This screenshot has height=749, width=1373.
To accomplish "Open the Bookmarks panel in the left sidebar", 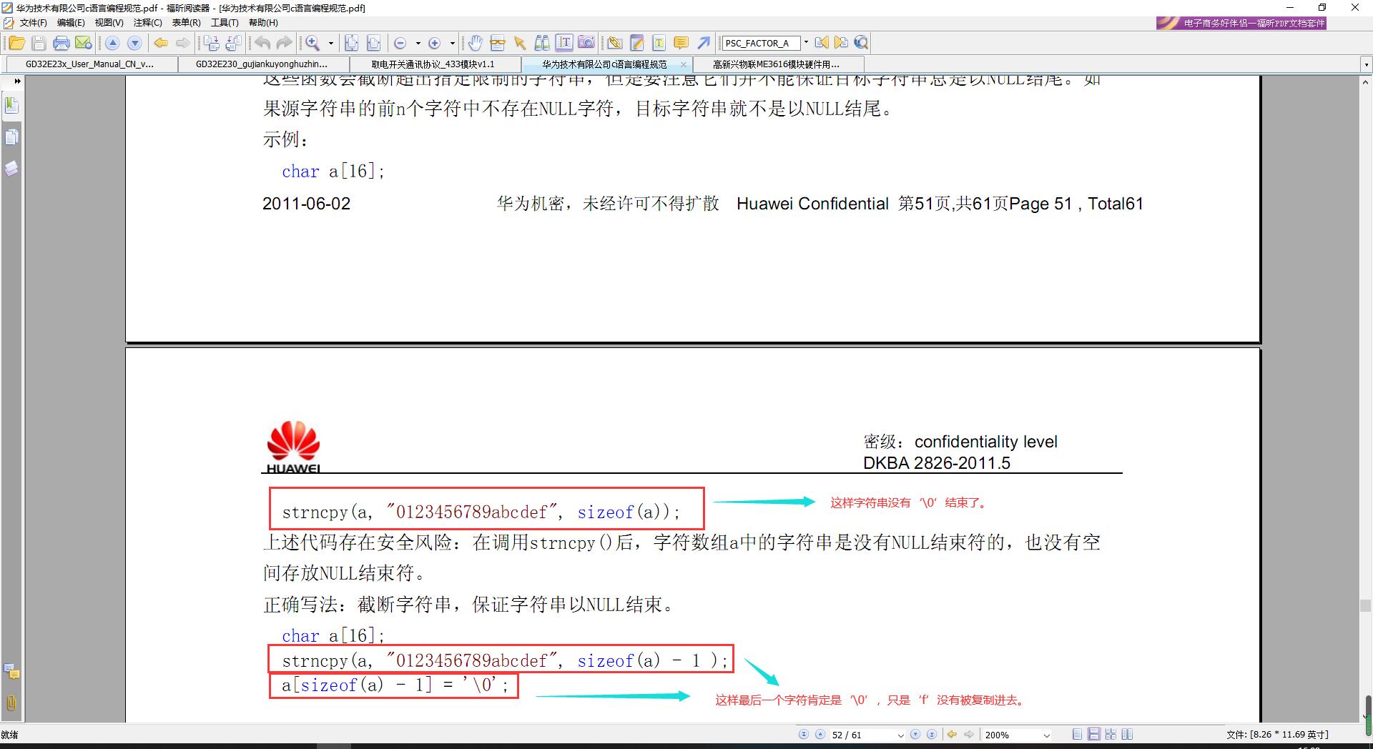I will (x=11, y=105).
